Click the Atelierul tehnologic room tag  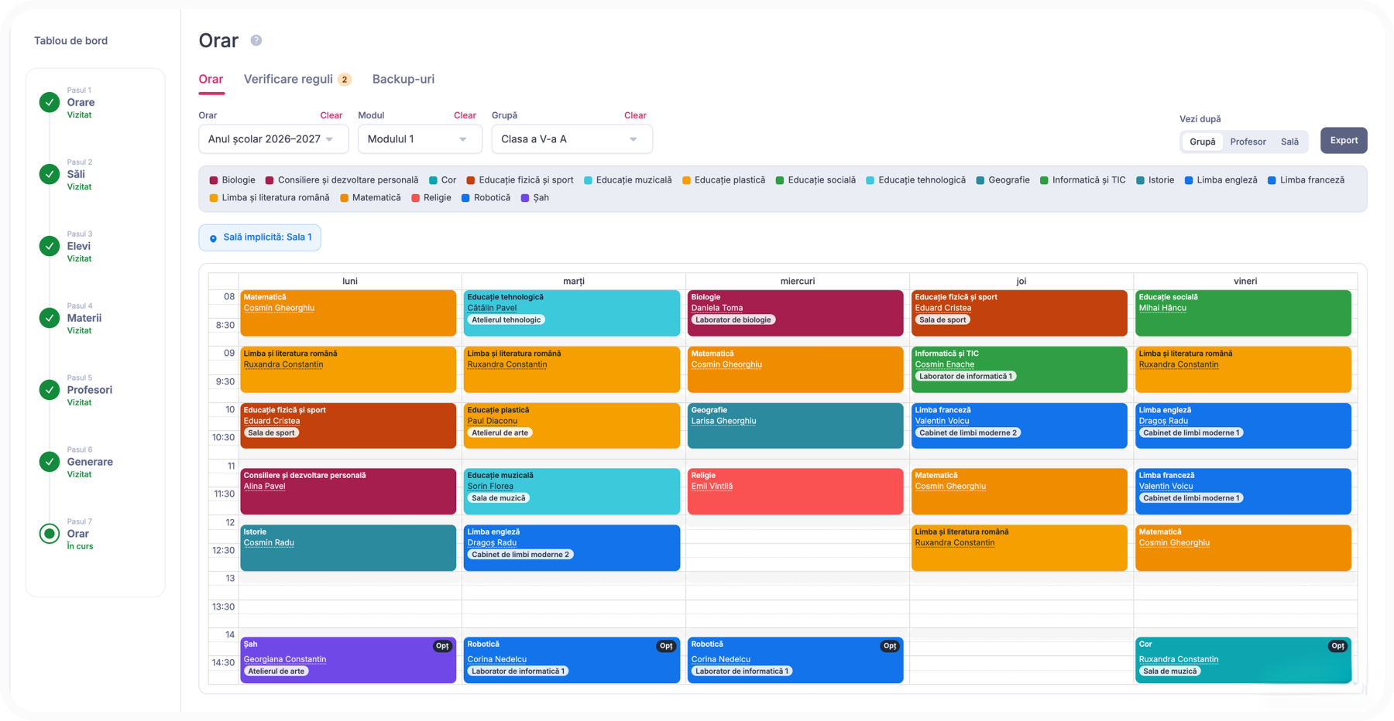click(x=506, y=319)
